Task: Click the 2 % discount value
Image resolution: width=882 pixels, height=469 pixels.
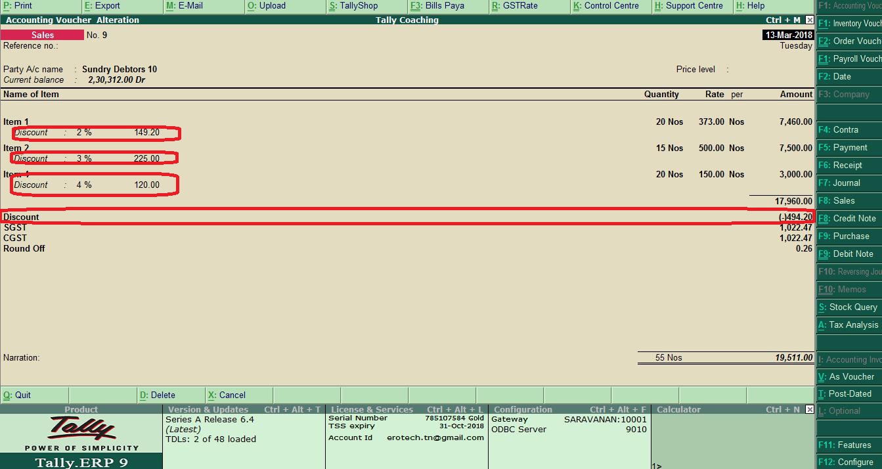Action: (x=84, y=132)
